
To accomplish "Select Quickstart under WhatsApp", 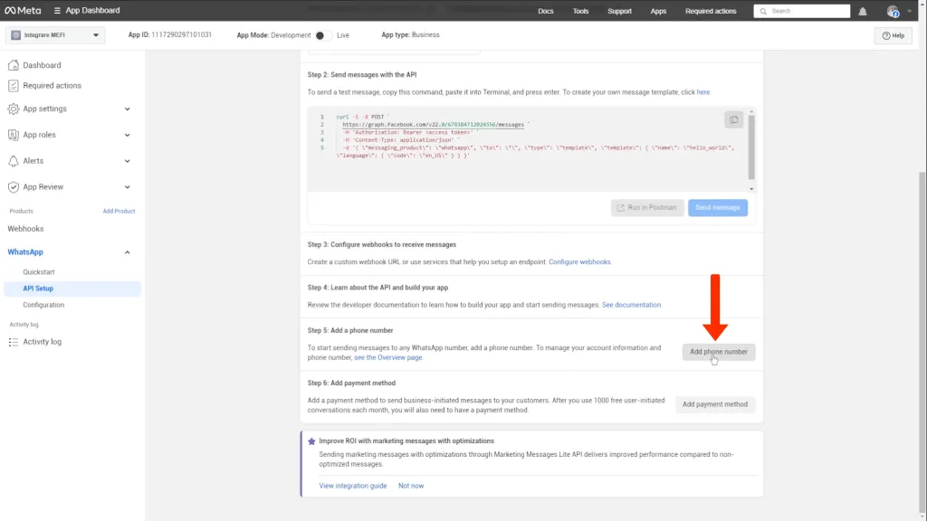I will [38, 271].
